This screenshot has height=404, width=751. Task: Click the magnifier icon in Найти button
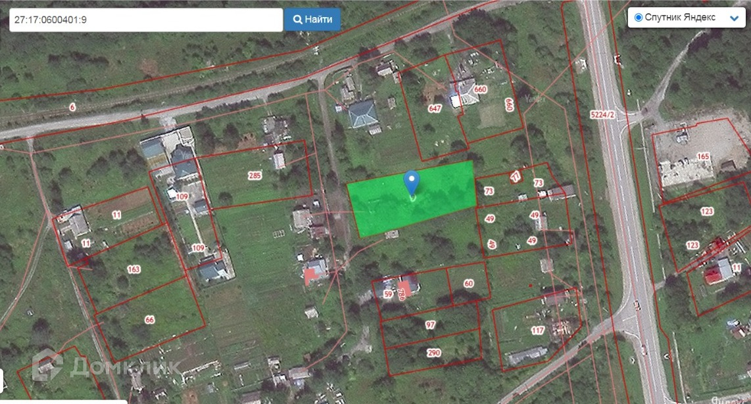(297, 20)
